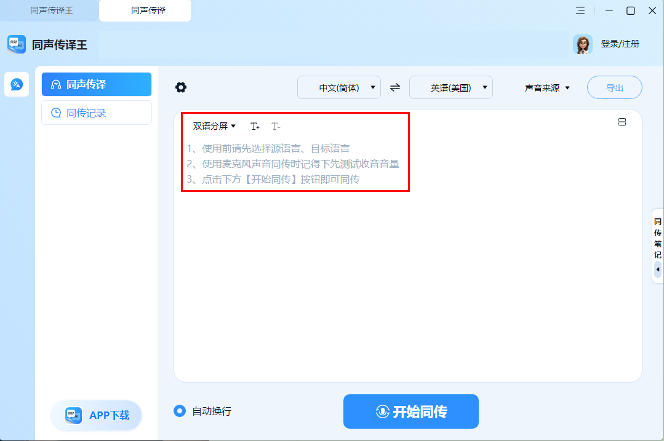Open the settings gear icon
The width and height of the screenshot is (664, 441).
coord(181,87)
